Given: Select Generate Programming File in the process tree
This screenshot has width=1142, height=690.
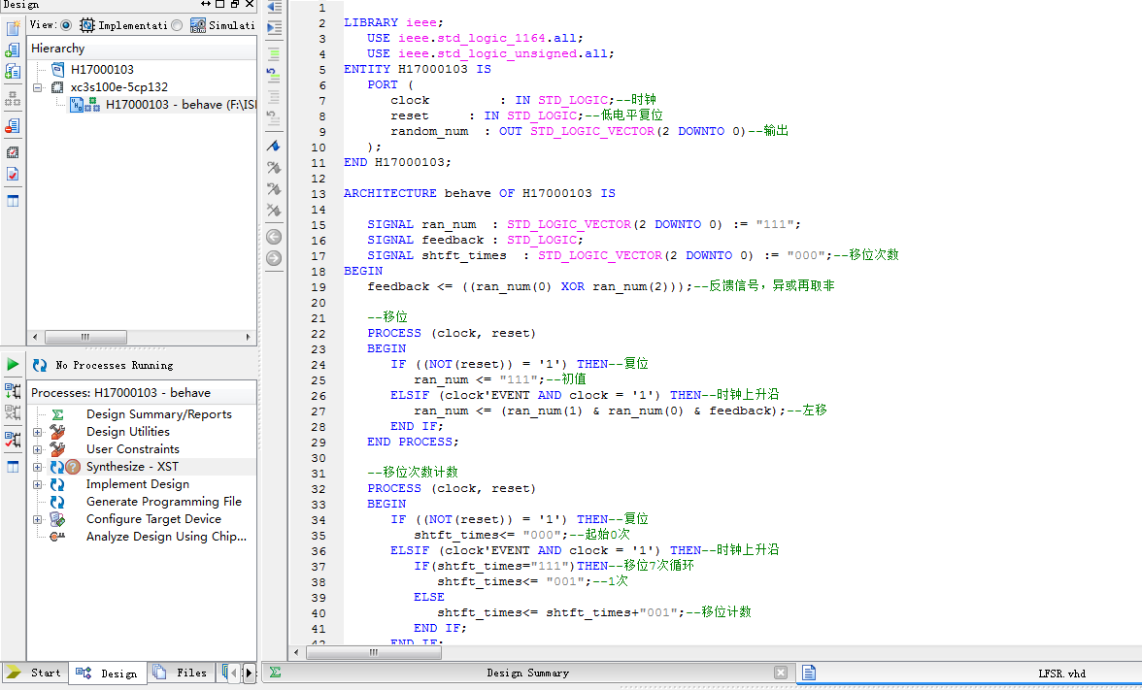Looking at the screenshot, I should 165,501.
